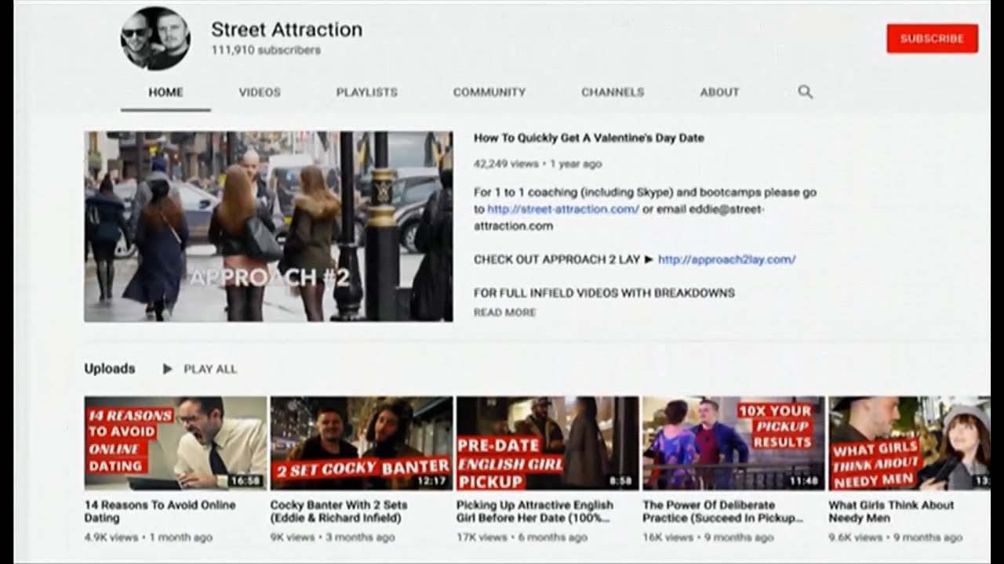Click 'FOR FULL INFIELD VIDEOS WITH BREAKDOWNS' text
This screenshot has height=564, width=1004.
pyautogui.click(x=604, y=293)
